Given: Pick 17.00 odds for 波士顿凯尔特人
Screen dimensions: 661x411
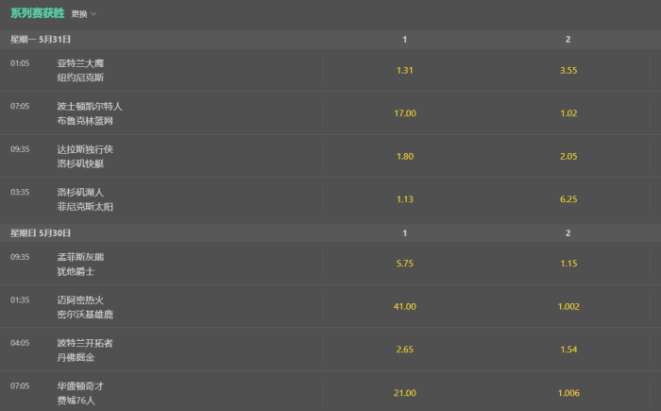Looking at the screenshot, I should pyautogui.click(x=405, y=113).
